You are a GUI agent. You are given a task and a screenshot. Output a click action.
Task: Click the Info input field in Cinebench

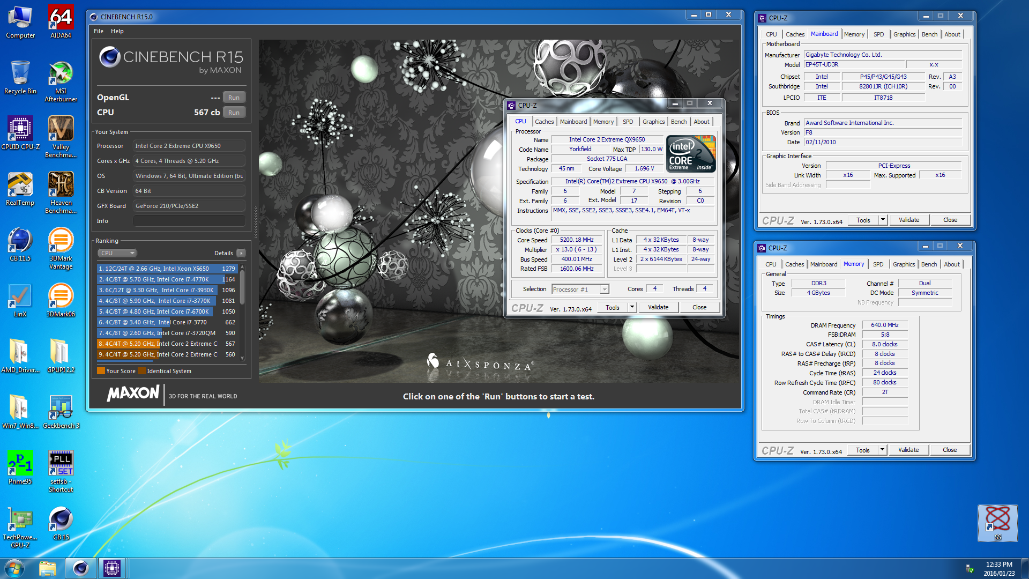[x=189, y=221]
